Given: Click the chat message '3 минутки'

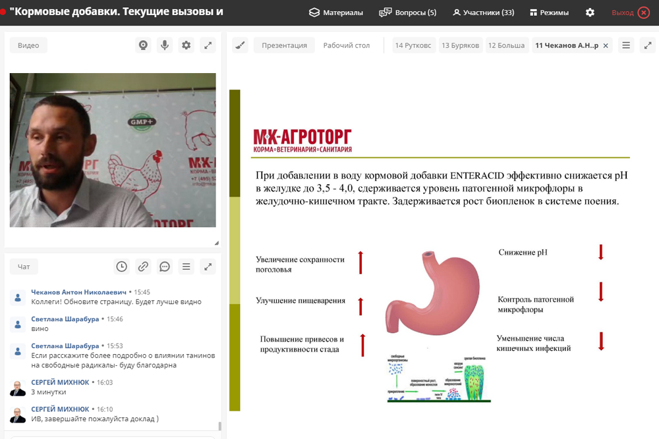Looking at the screenshot, I should coord(48,392).
